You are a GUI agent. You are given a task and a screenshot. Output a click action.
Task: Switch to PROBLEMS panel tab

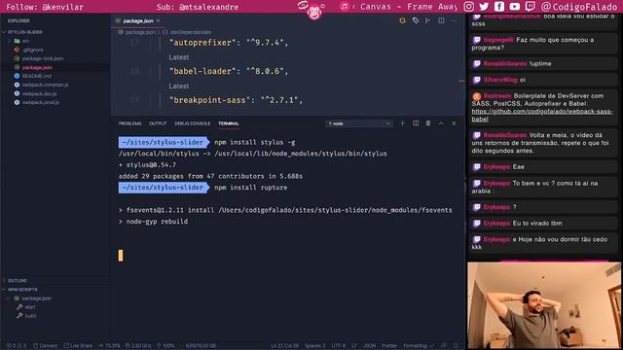pos(129,123)
